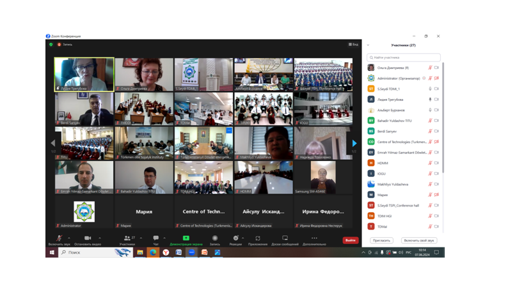Open Дополнительно three-dots menu
This screenshot has height=294, width=524.
point(314,238)
